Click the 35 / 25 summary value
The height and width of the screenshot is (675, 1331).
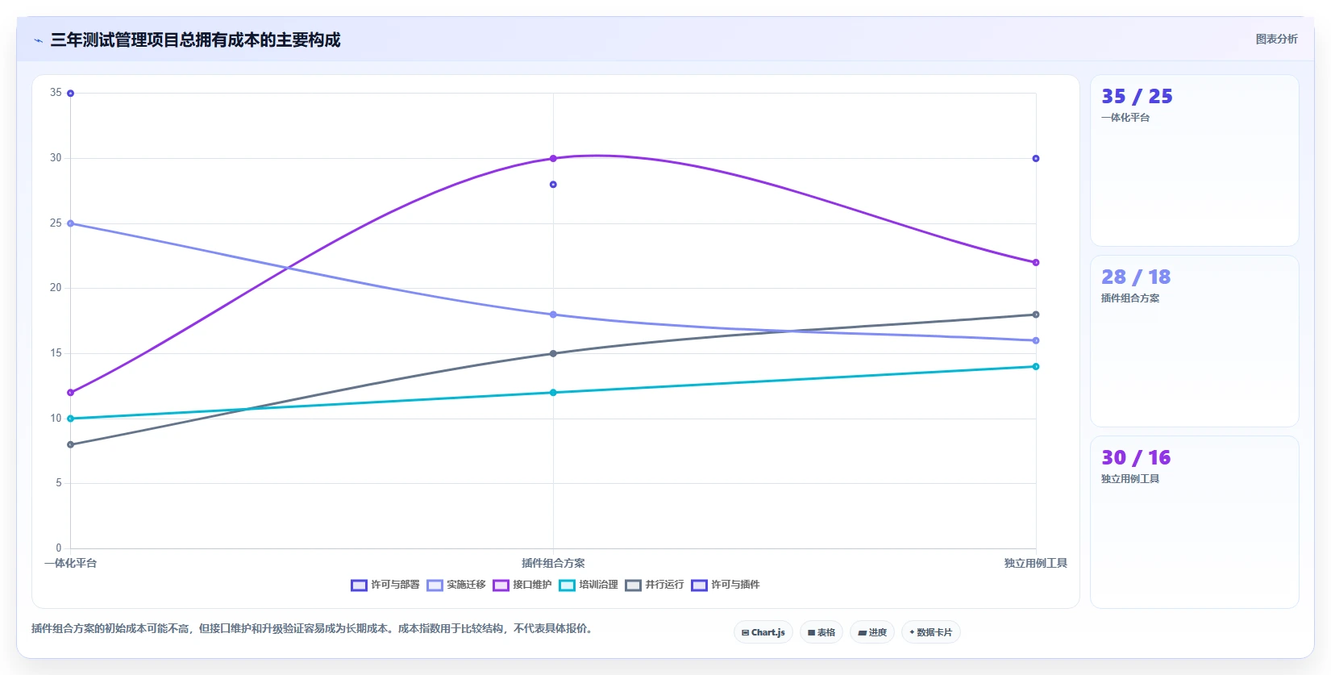tap(1138, 97)
